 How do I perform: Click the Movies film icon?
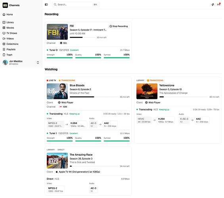coord(4,28)
